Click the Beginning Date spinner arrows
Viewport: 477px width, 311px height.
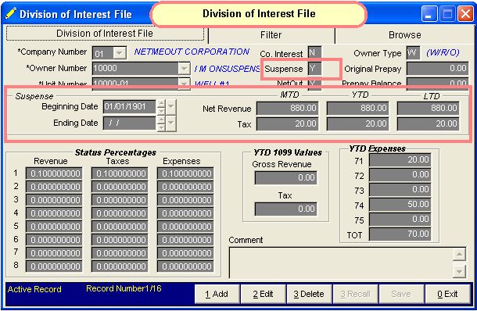[161, 107]
